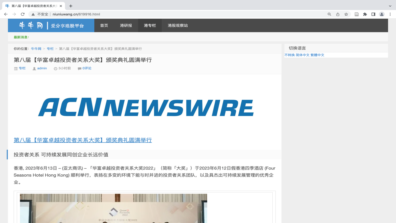Image resolution: width=396 pixels, height=223 pixels.
Task: Click the 切换语言 sidebar heading
Action: [297, 48]
